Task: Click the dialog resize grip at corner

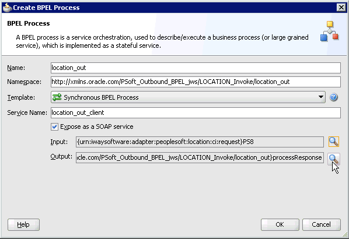Action: pos(345,234)
